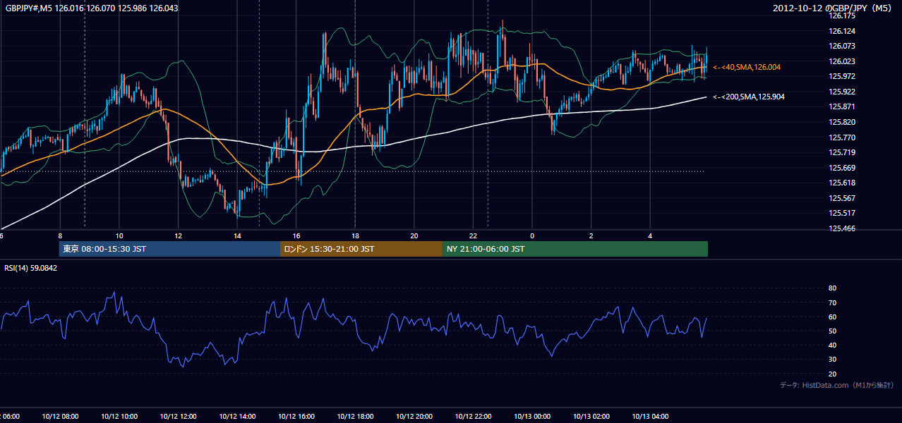Click RSI scale value 40
This screenshot has height=423, width=902.
(832, 345)
